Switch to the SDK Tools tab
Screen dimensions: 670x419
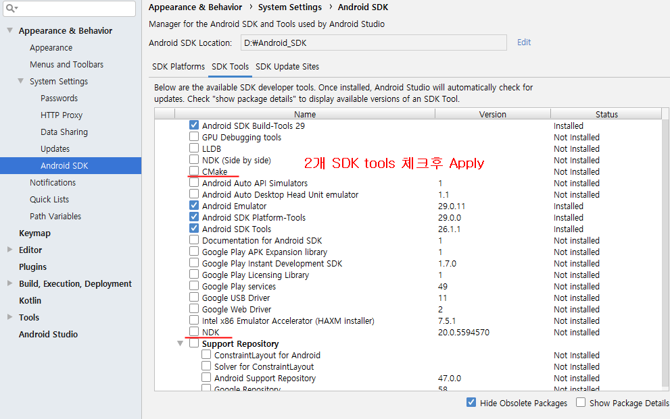coord(230,67)
